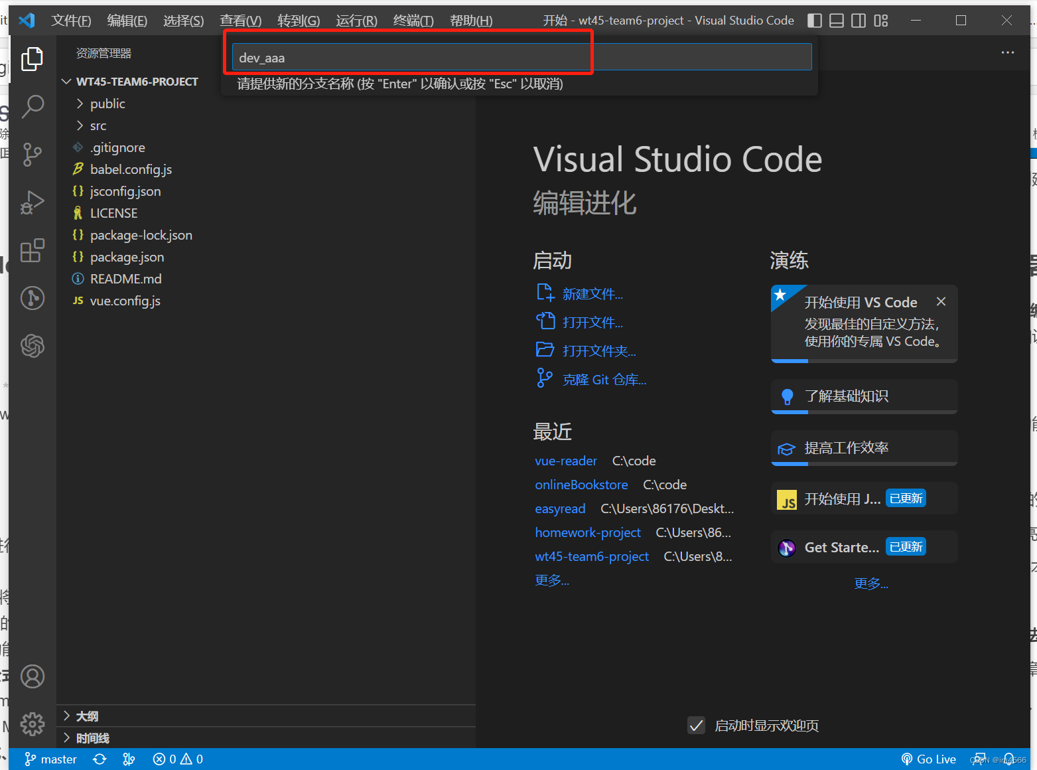Open Get Starte... walkthrough
1037x770 pixels.
coord(864,547)
